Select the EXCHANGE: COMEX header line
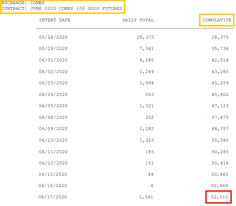236x206 pixels. click(x=23, y=3)
